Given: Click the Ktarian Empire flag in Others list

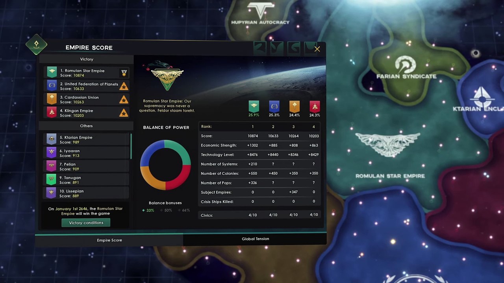Looking at the screenshot, I should tap(52, 140).
